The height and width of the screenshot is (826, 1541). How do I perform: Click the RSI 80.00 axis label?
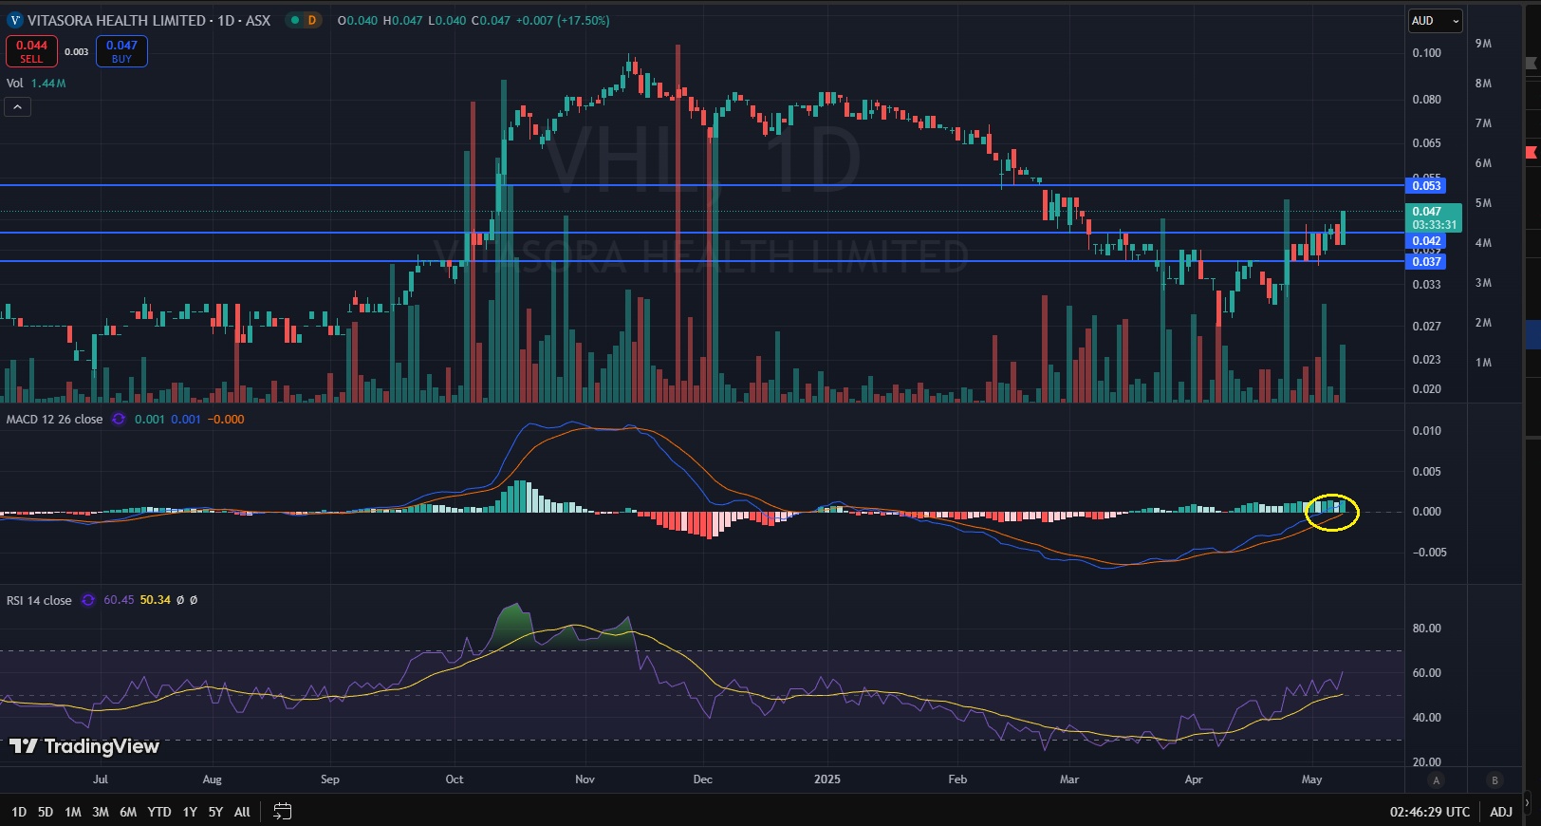1426,629
